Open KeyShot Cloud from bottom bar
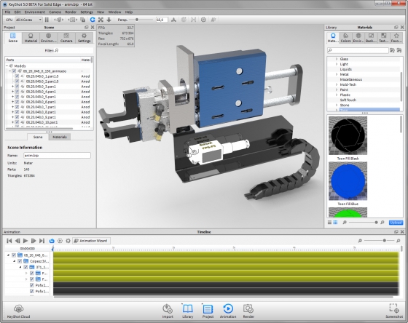Screen dimensions: 408x323 point(18,311)
